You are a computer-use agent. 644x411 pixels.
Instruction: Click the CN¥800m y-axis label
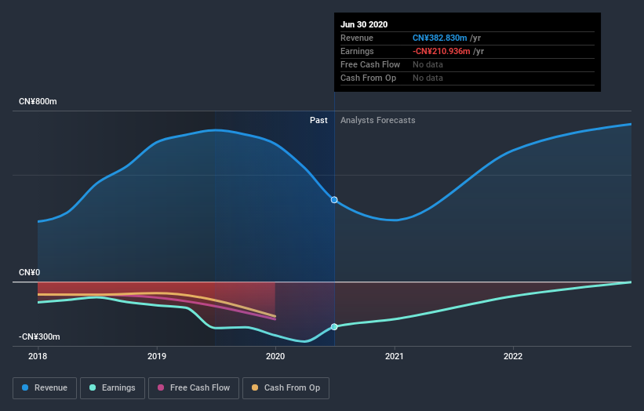pyautogui.click(x=38, y=101)
